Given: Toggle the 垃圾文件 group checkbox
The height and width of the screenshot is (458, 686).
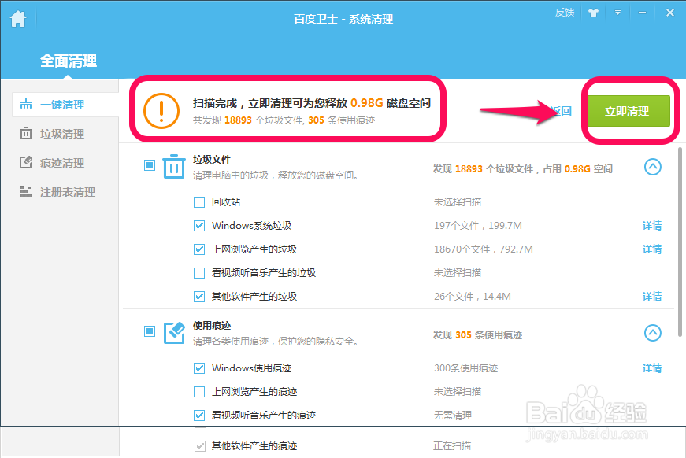Looking at the screenshot, I should coord(150,165).
